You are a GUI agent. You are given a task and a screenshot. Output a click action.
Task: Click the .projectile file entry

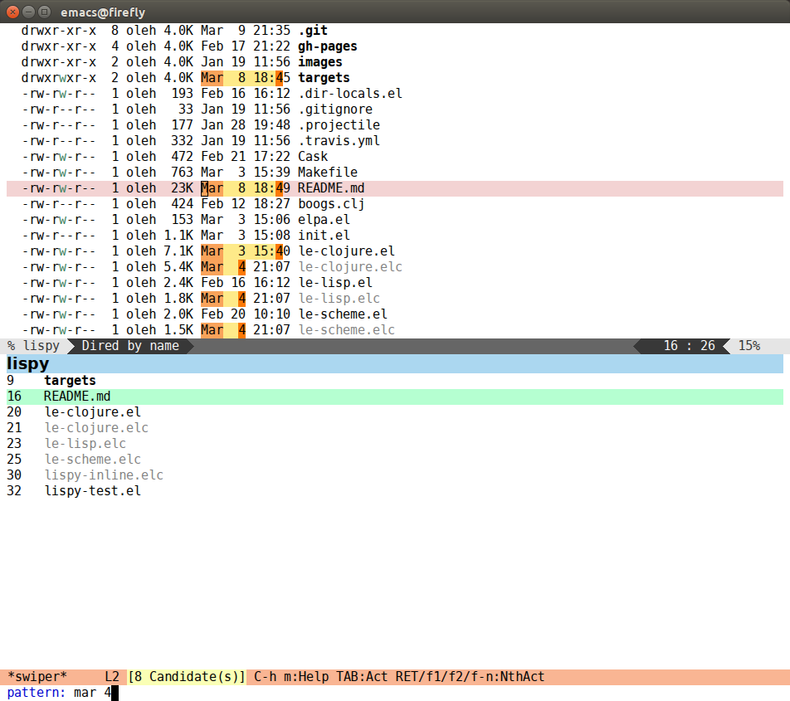point(339,125)
